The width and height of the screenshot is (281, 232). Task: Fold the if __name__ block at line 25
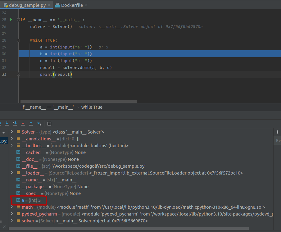coord(19,20)
